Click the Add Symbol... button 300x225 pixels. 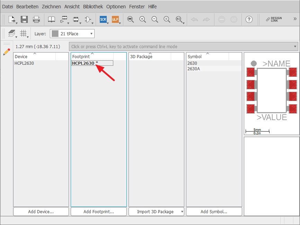pos(214,211)
